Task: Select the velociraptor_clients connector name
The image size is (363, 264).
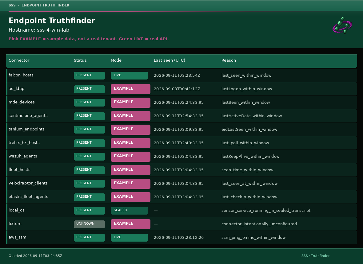Action: (28, 183)
